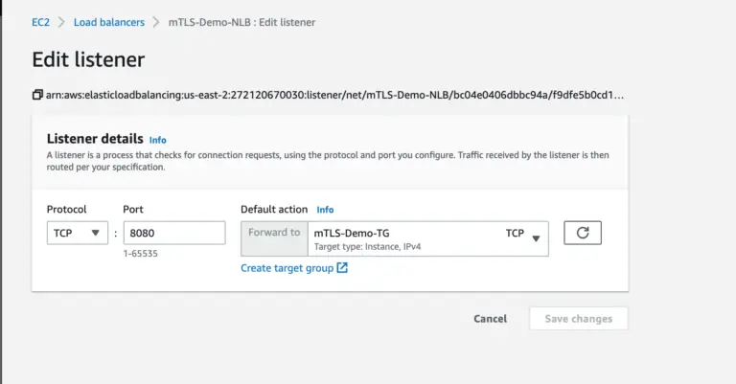Expand the mTLS-Demo-TG target group dropdown
Viewport: 736px width, 384px height.
[x=427, y=238]
